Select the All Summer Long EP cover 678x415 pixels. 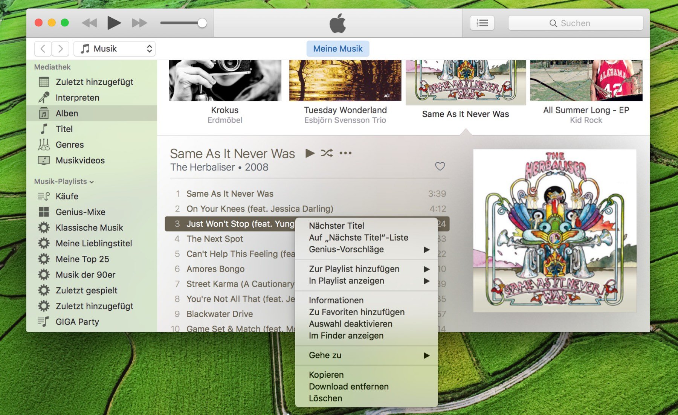pyautogui.click(x=586, y=81)
